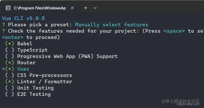
Task: Click the terminal icon in the tab
Action: click(8, 8)
